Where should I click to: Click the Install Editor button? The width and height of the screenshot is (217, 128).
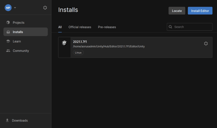200,11
